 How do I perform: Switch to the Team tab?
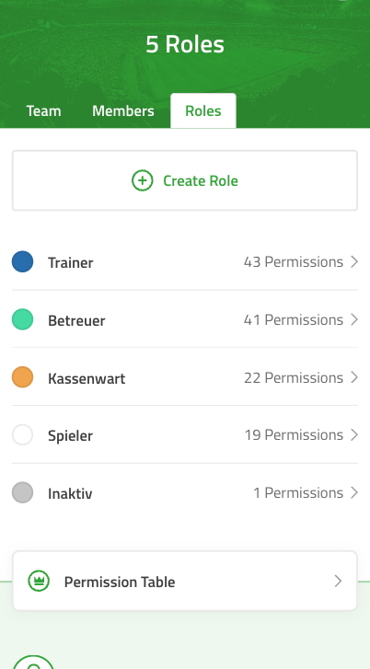pyautogui.click(x=43, y=111)
